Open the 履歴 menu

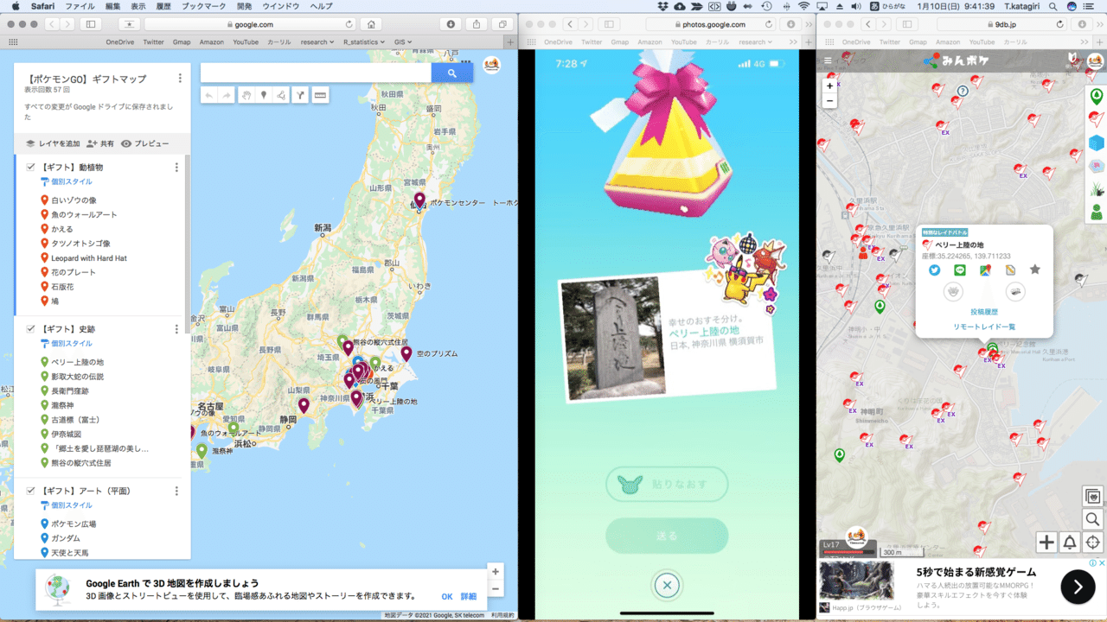pyautogui.click(x=163, y=6)
